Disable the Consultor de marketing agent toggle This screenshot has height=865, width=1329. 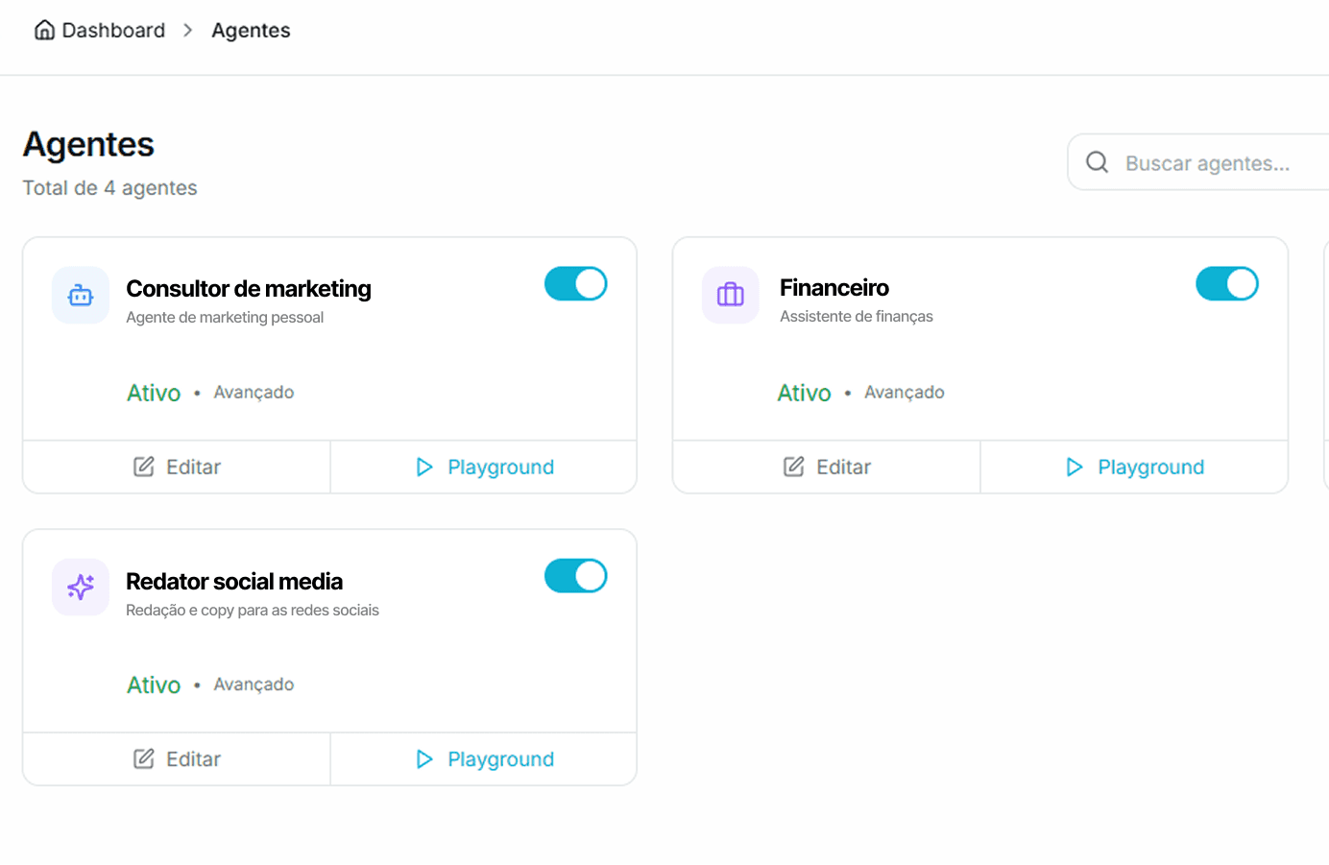(x=576, y=284)
